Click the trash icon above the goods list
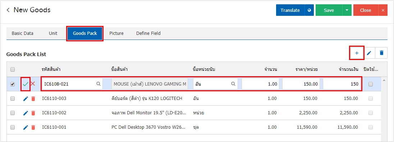Image resolution: width=394 pixels, height=142 pixels. pyautogui.click(x=381, y=53)
